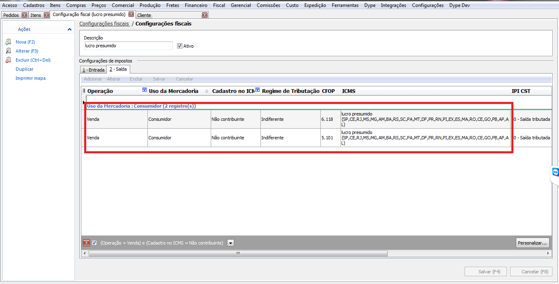Viewport: 559px width, 284px height.
Task: Click the Excluir (Ctrl+Del) red icon
Action: pos(8,60)
